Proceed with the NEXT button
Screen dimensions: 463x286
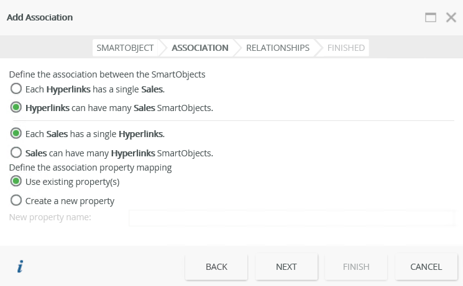(x=286, y=267)
